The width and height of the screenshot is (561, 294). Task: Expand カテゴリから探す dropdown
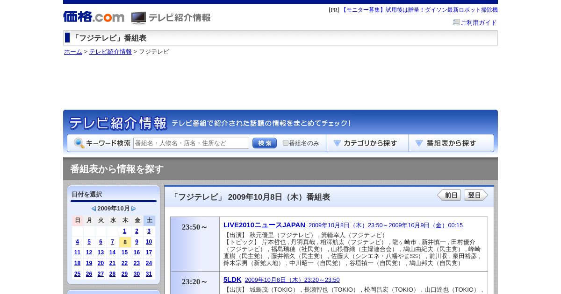coord(367,143)
